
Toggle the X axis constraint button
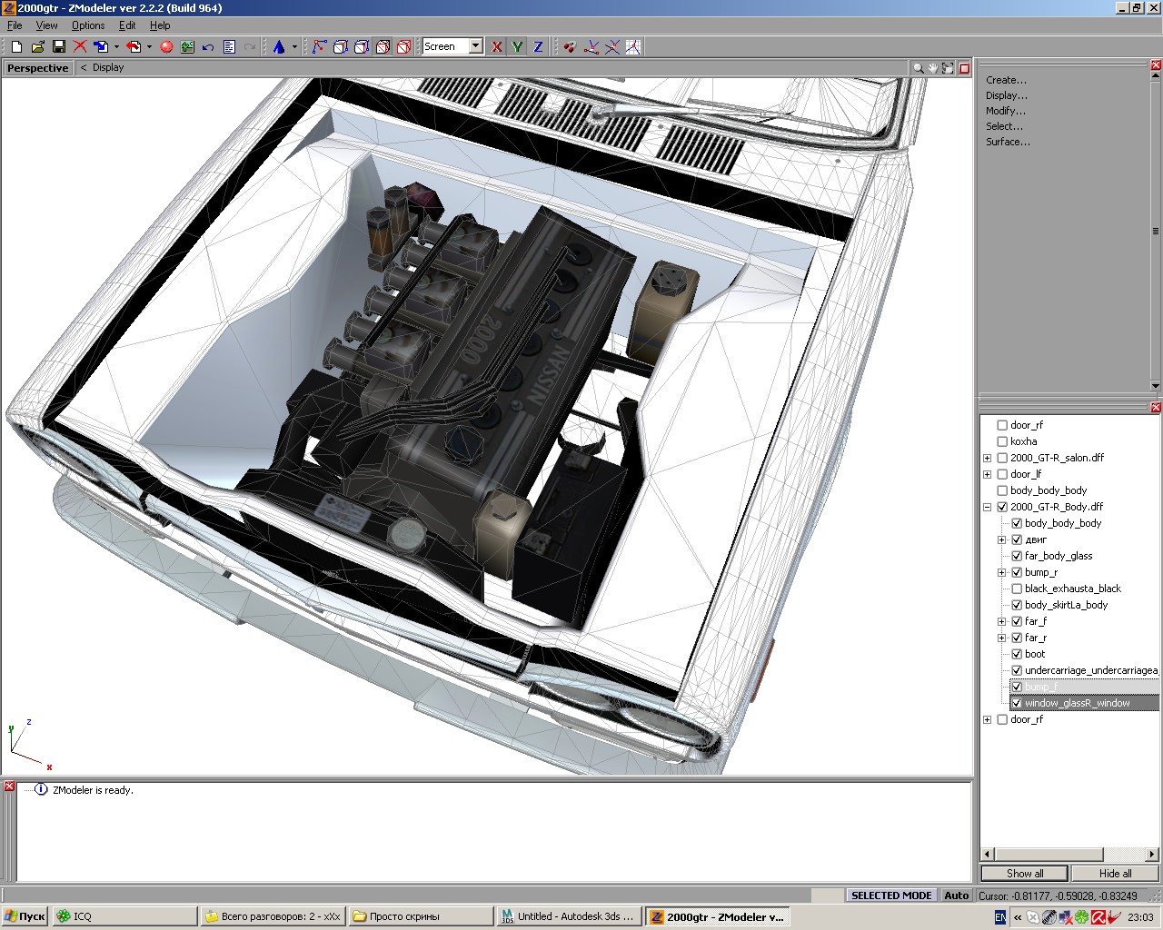(496, 46)
